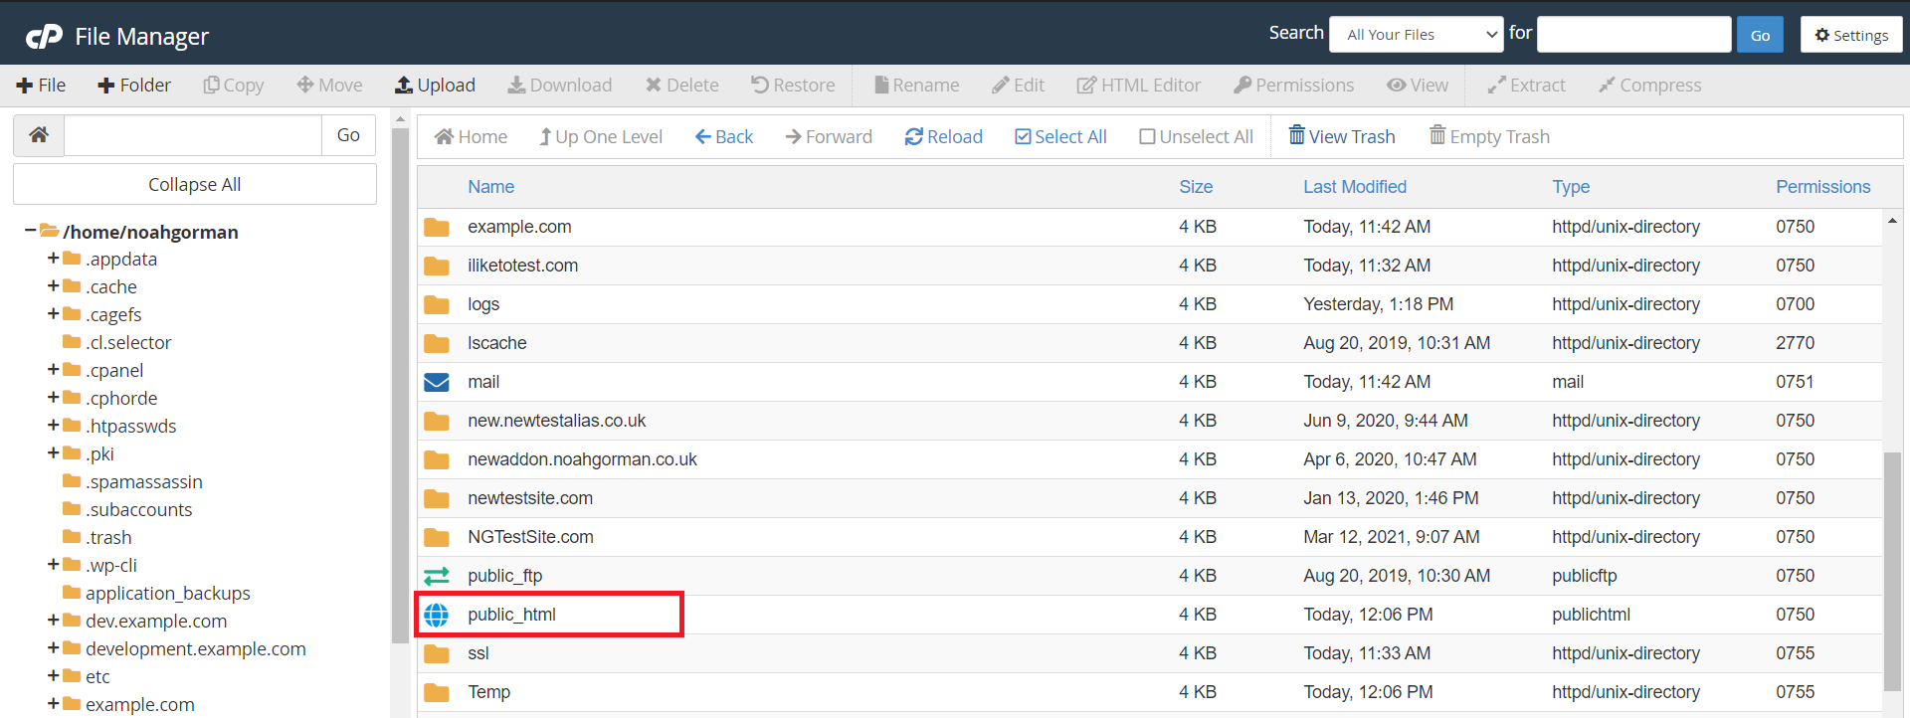Image resolution: width=1910 pixels, height=718 pixels.
Task: Expand the dev.example.com tree folder
Action: [53, 621]
